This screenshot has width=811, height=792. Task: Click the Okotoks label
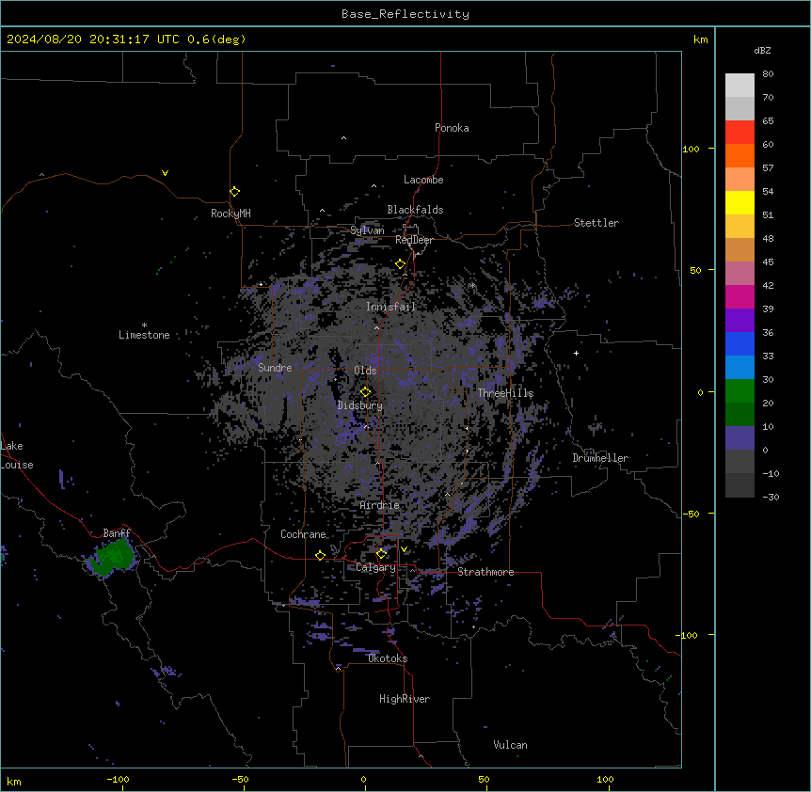coord(388,658)
